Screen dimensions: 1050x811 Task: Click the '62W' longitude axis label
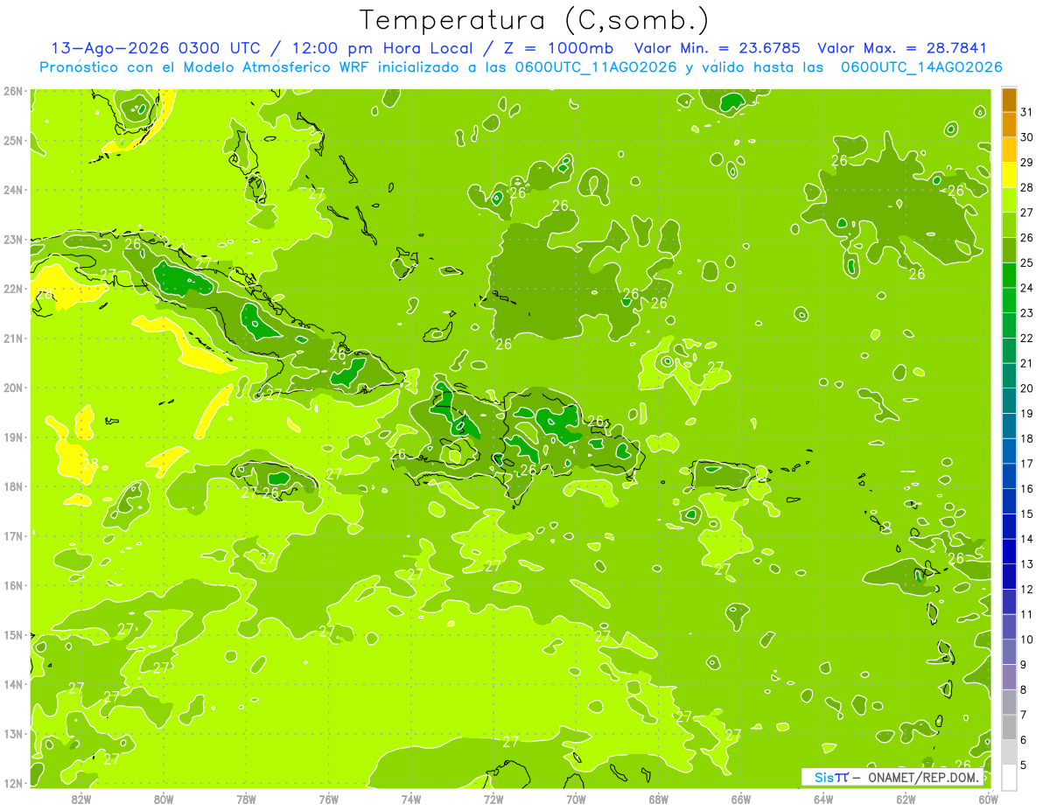906,799
